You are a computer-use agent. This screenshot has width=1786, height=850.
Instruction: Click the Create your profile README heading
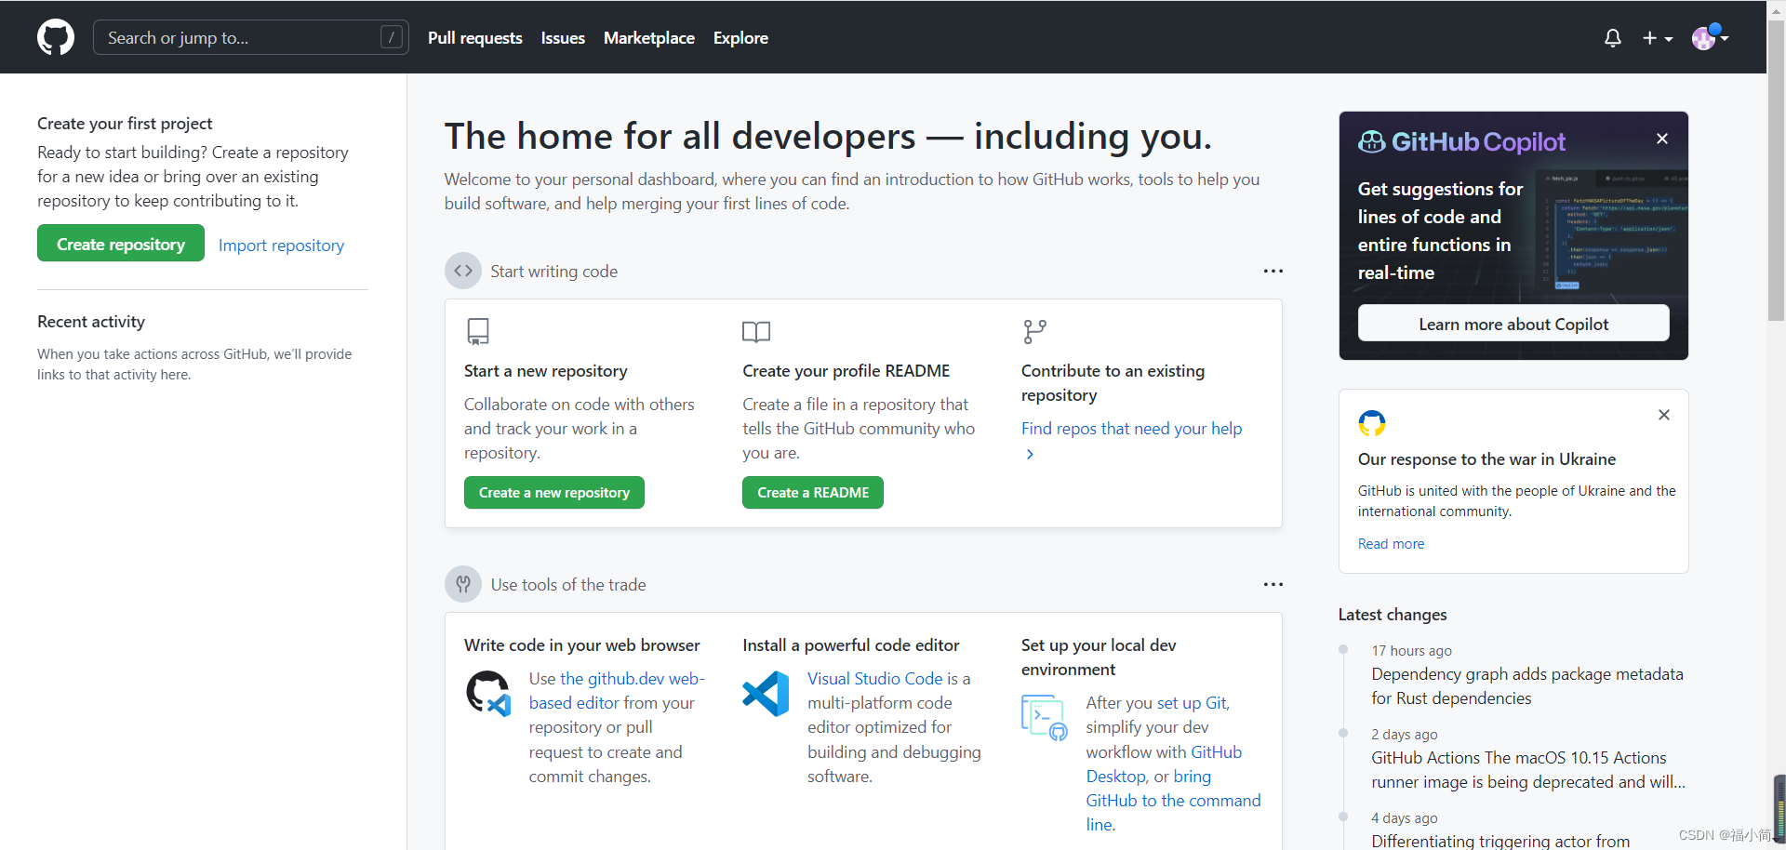(846, 371)
